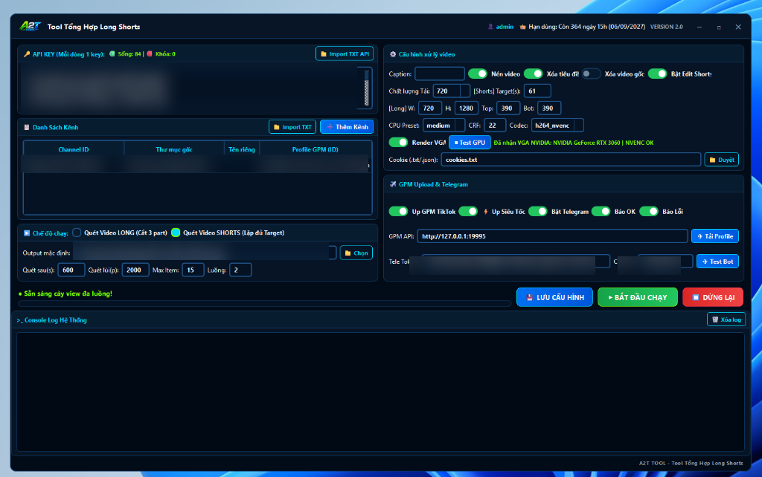Viewport: 762px width, 477px height.
Task: Click the Test Bot button
Action: point(717,262)
